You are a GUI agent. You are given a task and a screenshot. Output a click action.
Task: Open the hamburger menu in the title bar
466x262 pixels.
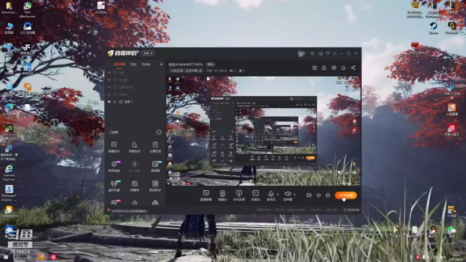(334, 54)
